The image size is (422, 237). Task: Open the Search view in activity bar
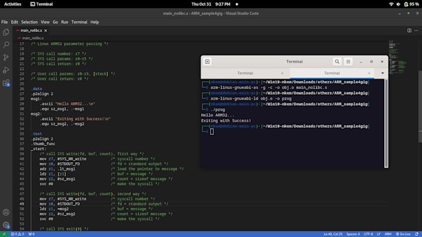point(6,45)
